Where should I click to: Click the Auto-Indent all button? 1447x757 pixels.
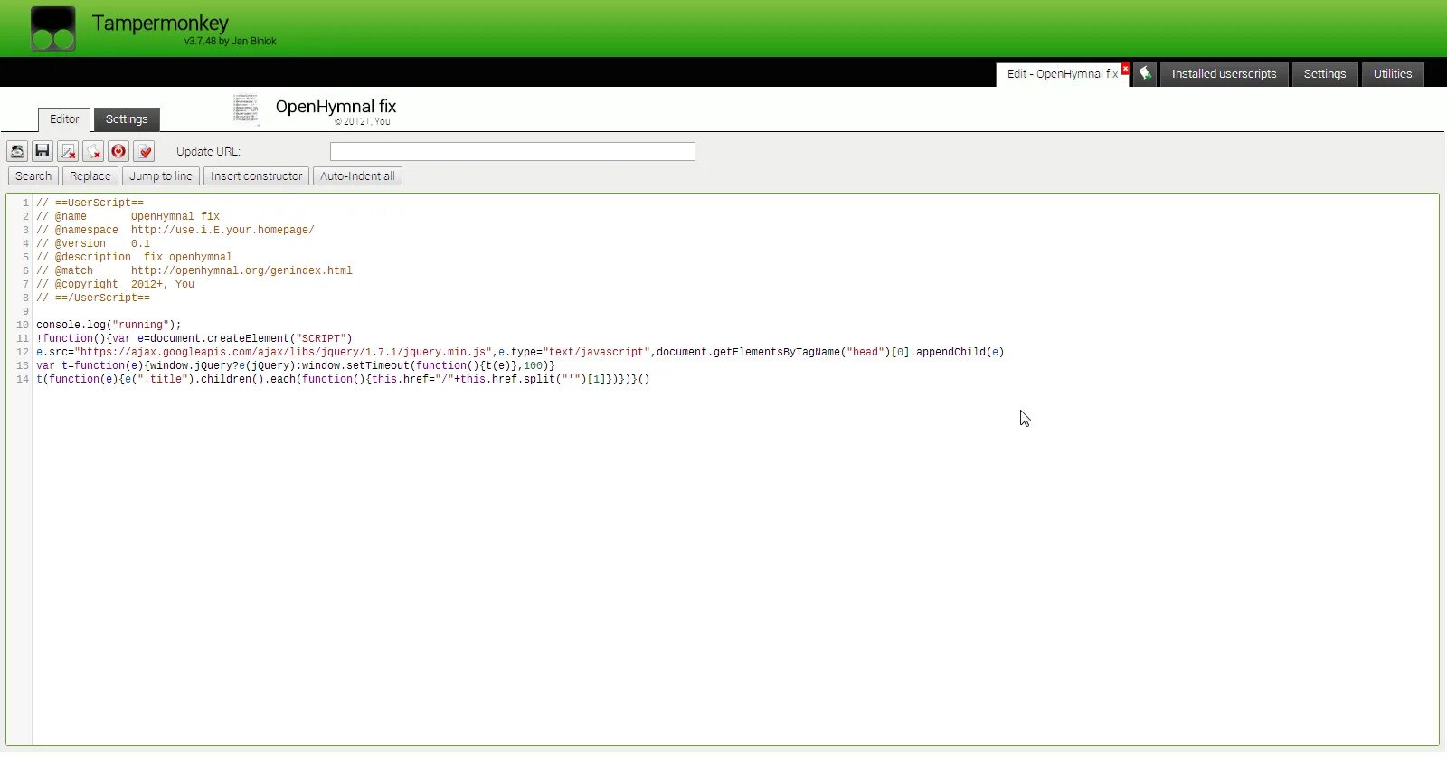357,176
